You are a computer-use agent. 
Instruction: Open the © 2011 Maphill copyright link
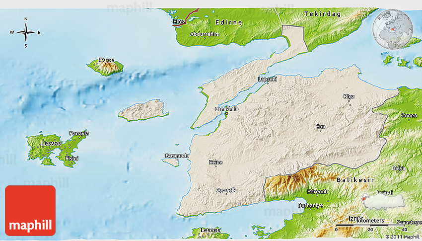(x=402, y=237)
